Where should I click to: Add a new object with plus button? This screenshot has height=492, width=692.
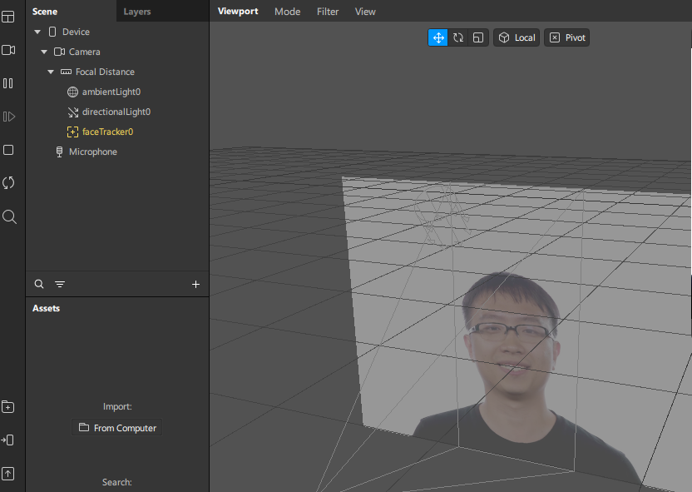(x=196, y=284)
